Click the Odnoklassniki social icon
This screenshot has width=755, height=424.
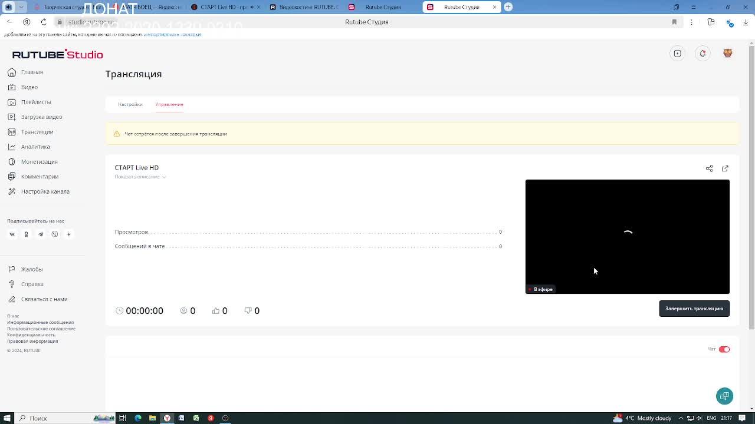tap(26, 234)
